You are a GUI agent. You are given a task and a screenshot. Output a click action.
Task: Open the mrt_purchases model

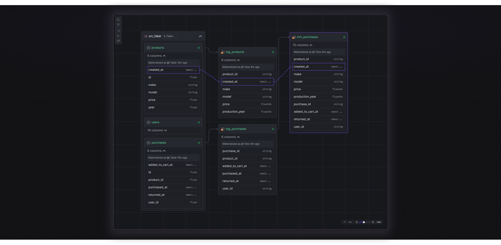click(x=307, y=37)
